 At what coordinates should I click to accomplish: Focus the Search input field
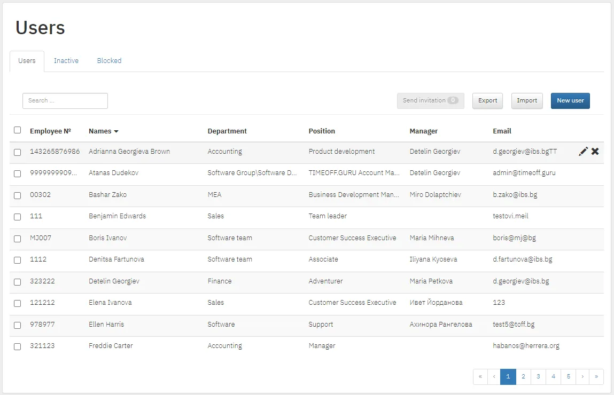(65, 101)
